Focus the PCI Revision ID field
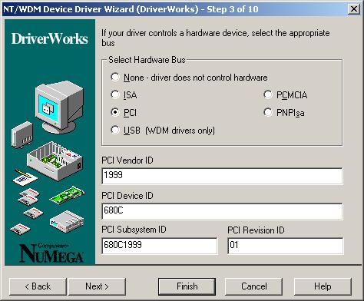The height and width of the screenshot is (301, 364). (x=285, y=246)
